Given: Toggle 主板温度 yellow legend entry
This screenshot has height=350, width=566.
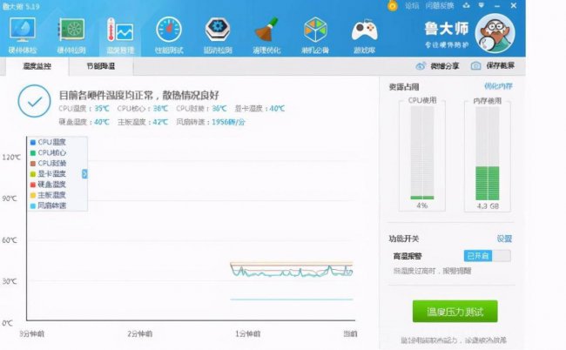Looking at the screenshot, I should 49,195.
